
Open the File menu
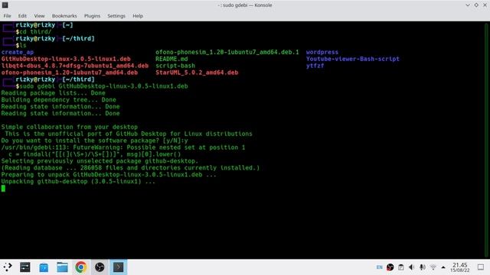click(x=7, y=15)
